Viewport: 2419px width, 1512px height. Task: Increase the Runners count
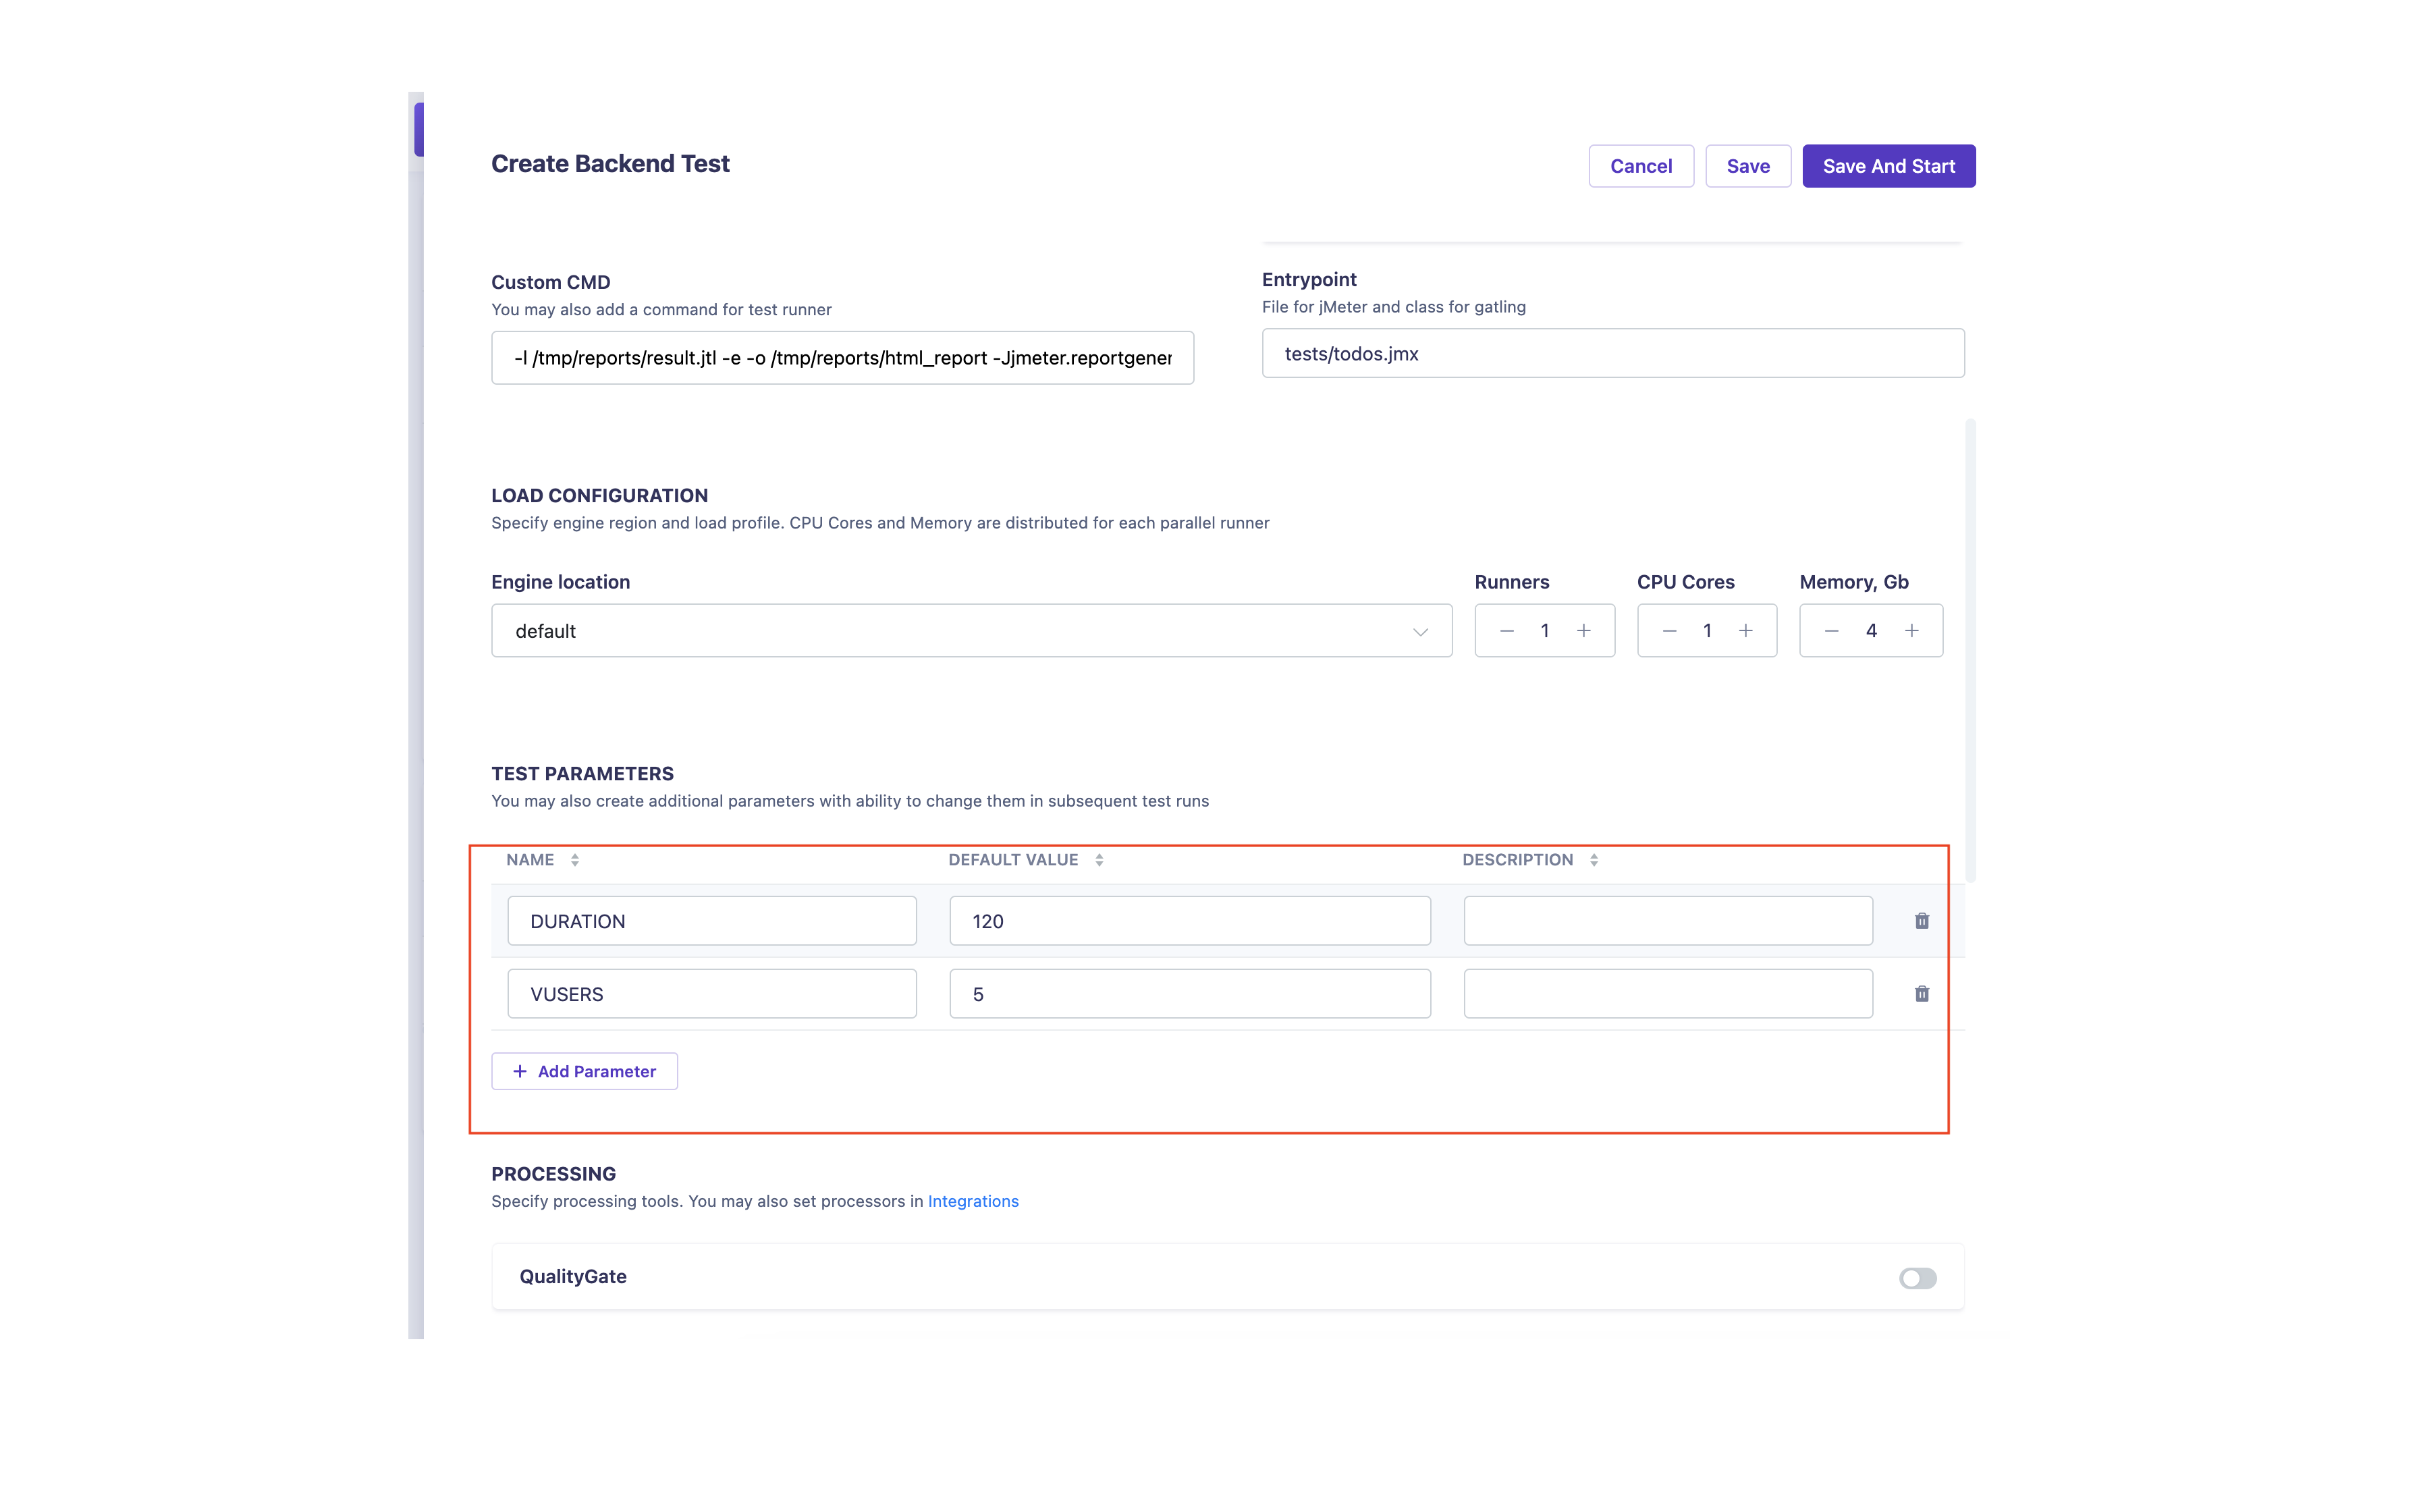[x=1583, y=631]
